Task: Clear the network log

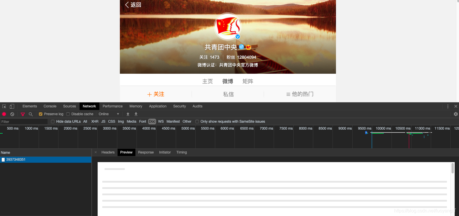Action: 12,114
